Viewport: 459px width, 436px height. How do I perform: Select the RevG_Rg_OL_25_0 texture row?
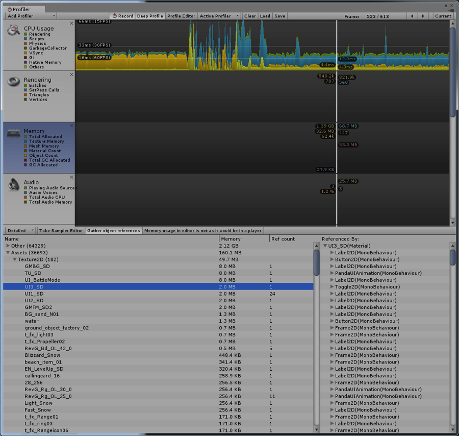(x=158, y=396)
